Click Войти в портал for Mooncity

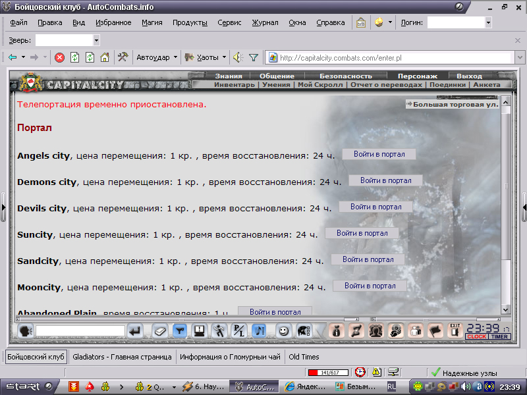tap(370, 286)
